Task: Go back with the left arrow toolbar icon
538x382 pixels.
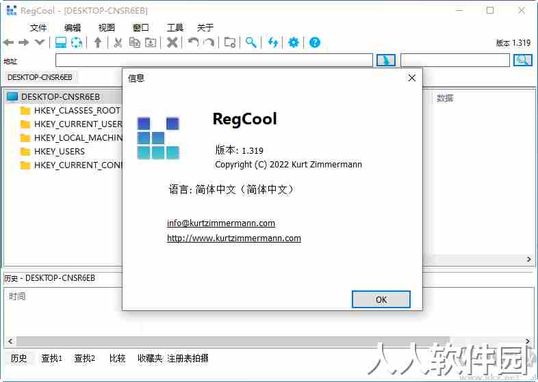Action: click(x=8, y=42)
